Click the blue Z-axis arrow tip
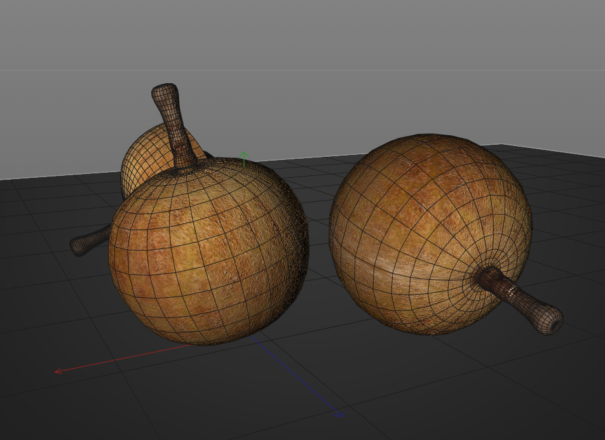The width and height of the screenshot is (605, 440). 339,415
